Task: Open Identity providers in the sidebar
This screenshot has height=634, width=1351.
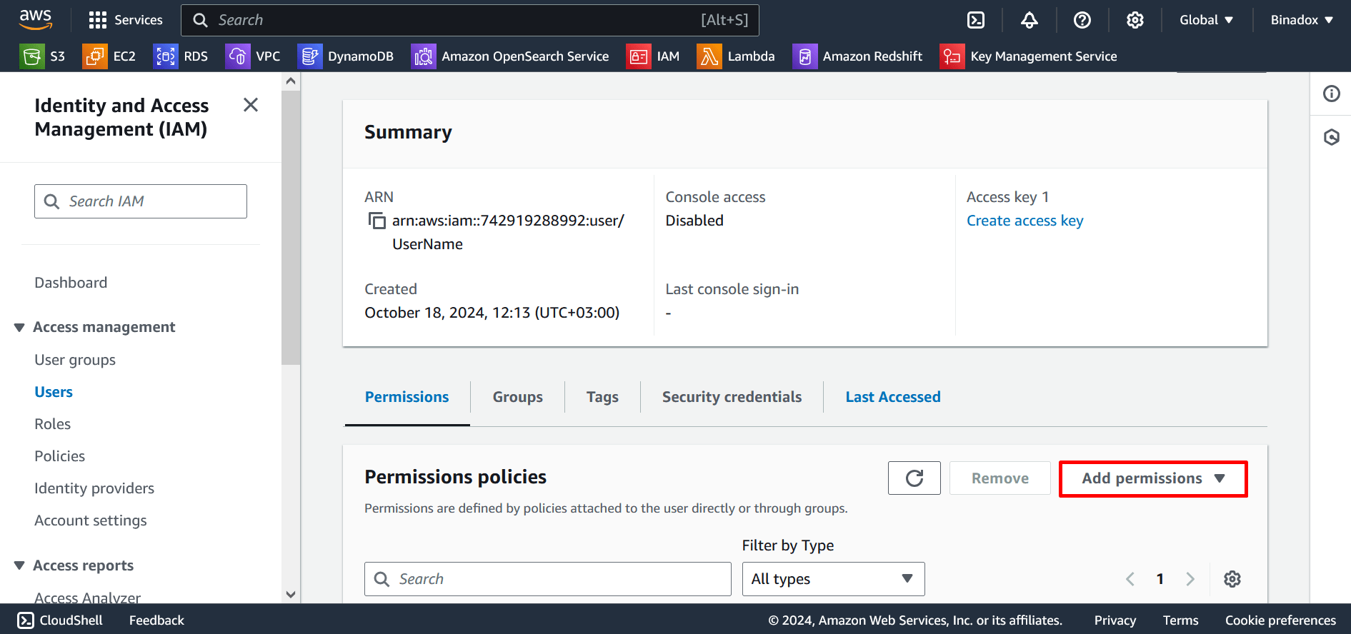Action: pyautogui.click(x=94, y=488)
